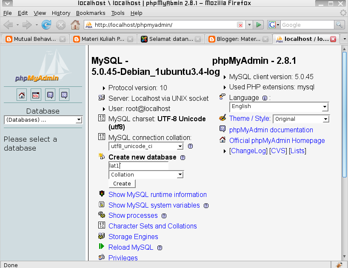Open the Collation dropdown for new database
This screenshot has height=268, width=348.
tap(146, 174)
